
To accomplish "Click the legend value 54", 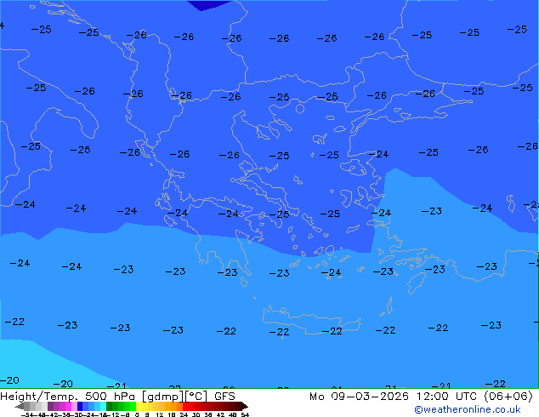I will 245,414.
